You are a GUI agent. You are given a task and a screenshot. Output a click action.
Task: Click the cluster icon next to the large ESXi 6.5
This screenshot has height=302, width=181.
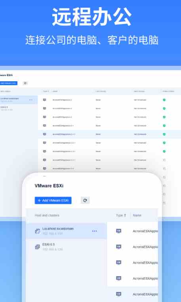(x=37, y=247)
